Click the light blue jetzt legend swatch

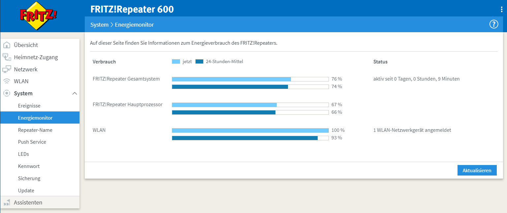click(x=176, y=61)
